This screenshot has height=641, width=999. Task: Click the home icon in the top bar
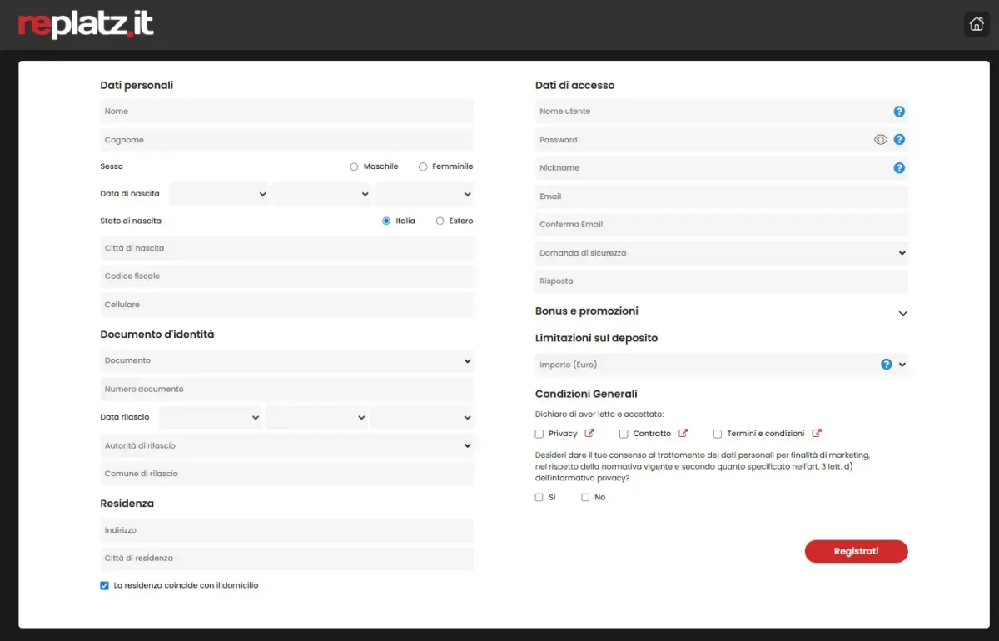tap(976, 24)
